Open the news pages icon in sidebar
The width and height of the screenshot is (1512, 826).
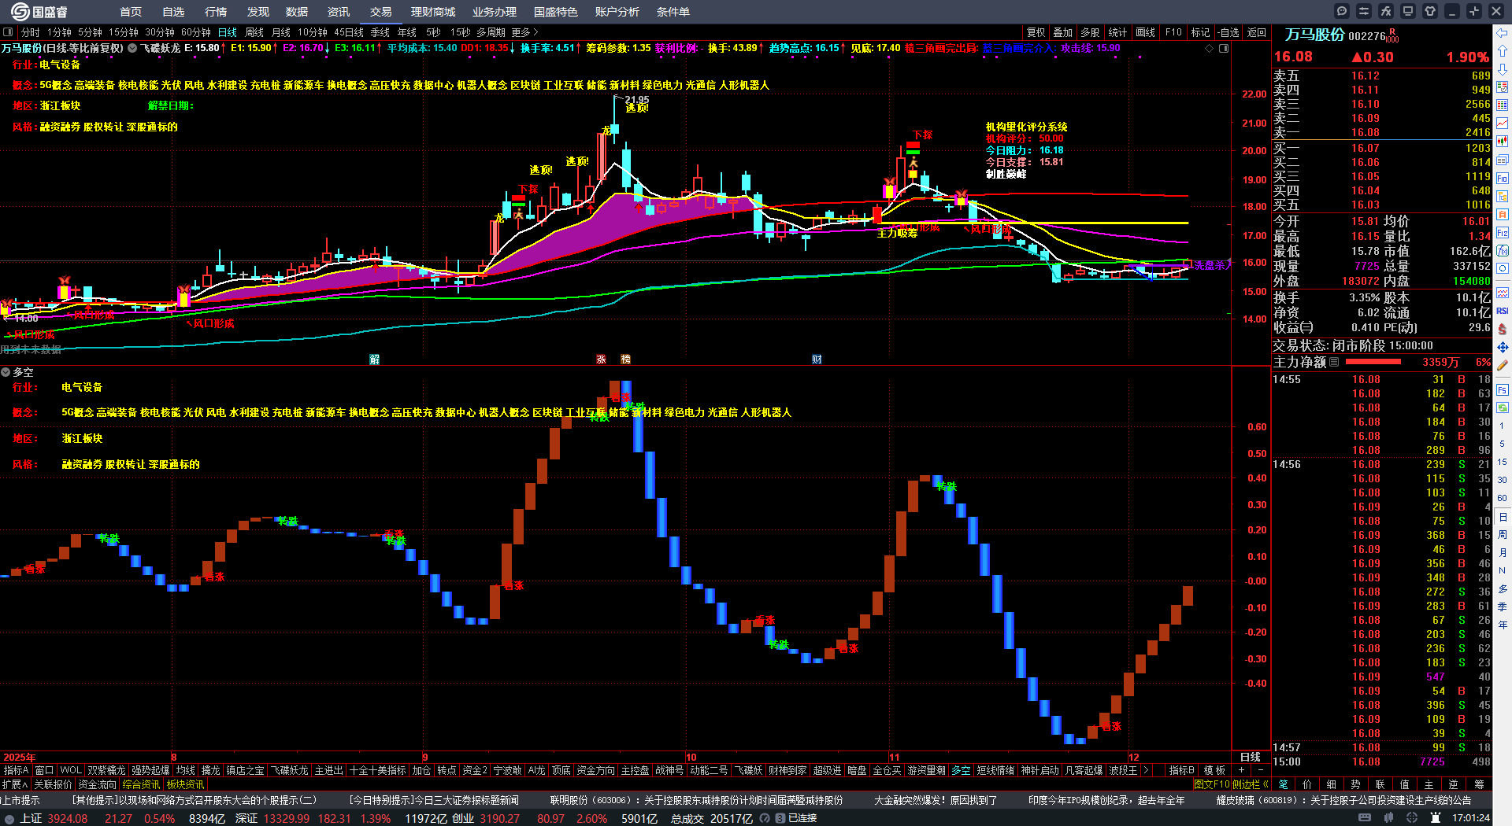(x=1503, y=160)
